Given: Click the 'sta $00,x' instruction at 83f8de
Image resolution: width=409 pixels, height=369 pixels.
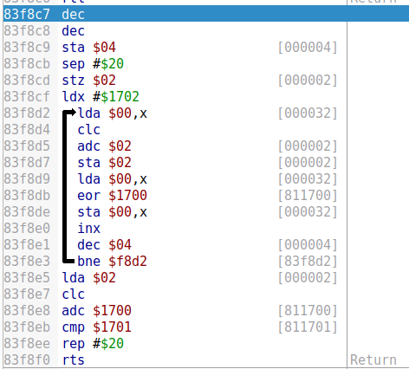Looking at the screenshot, I should pyautogui.click(x=113, y=211).
